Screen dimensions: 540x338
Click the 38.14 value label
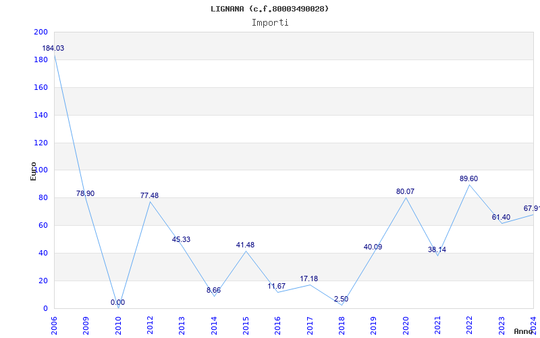[437, 249]
